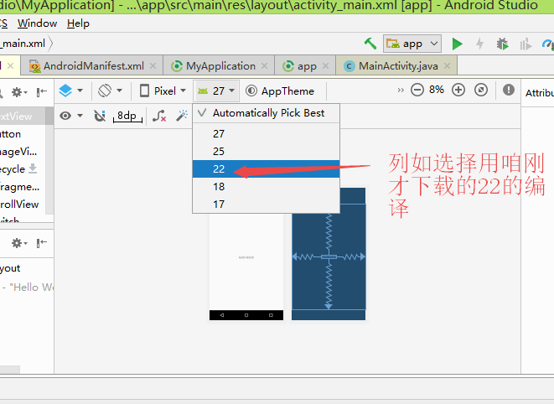The image size is (554, 404).
Task: Show warnings and errors exclamation icon
Action: click(x=509, y=90)
